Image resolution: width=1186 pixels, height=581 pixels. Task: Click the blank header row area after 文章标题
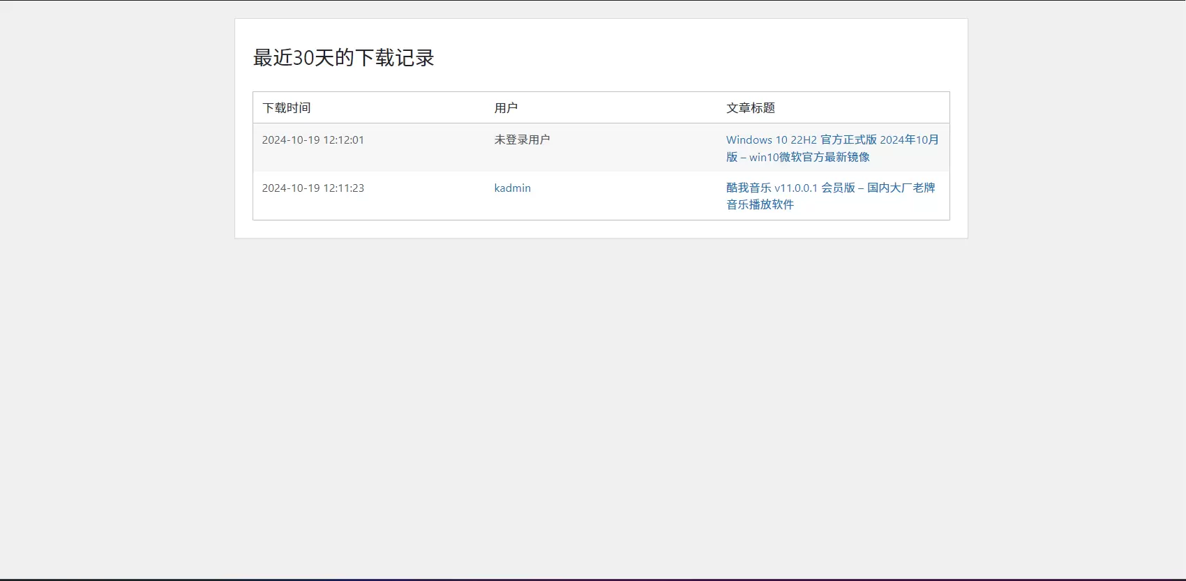pyautogui.click(x=862, y=107)
